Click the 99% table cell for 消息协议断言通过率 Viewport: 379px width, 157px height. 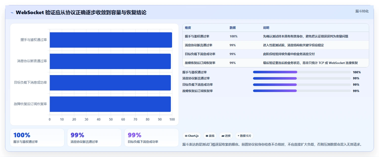[x=233, y=45]
